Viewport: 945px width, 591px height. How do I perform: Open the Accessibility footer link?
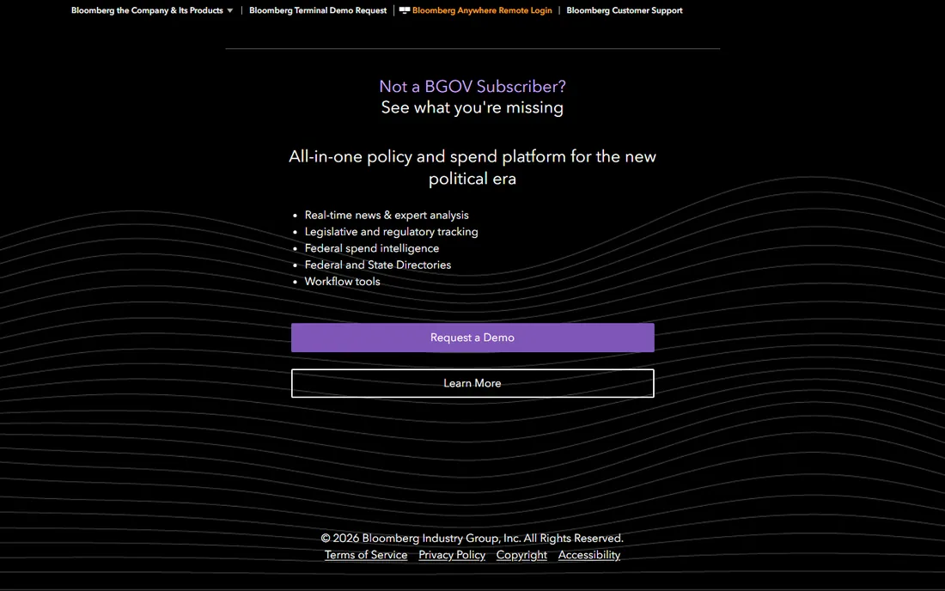pos(588,555)
